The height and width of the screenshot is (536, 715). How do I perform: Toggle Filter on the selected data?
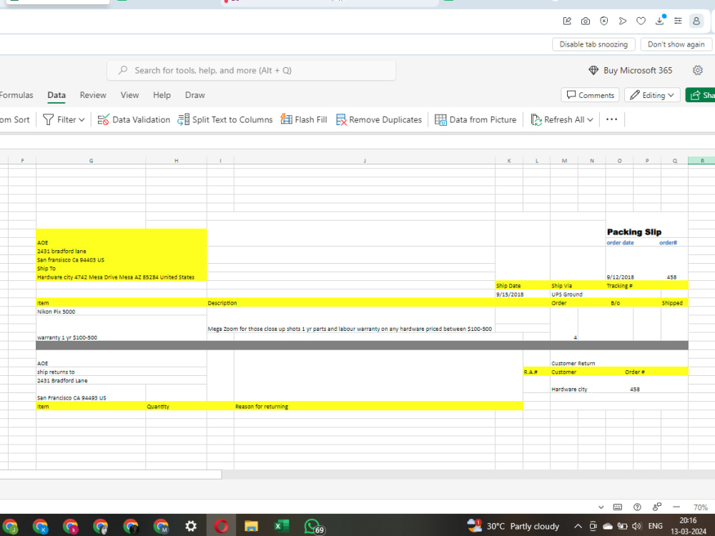[63, 119]
